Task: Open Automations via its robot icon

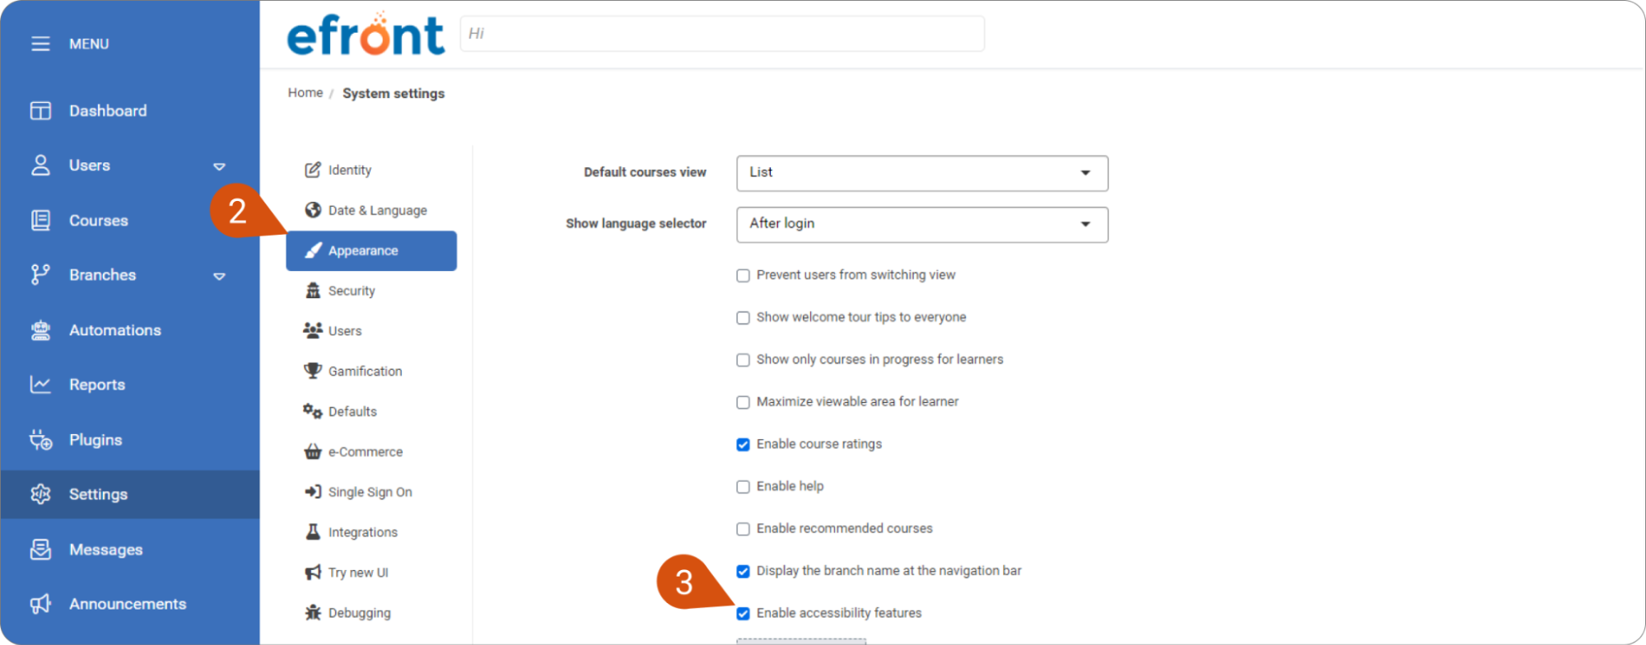Action: [x=40, y=330]
